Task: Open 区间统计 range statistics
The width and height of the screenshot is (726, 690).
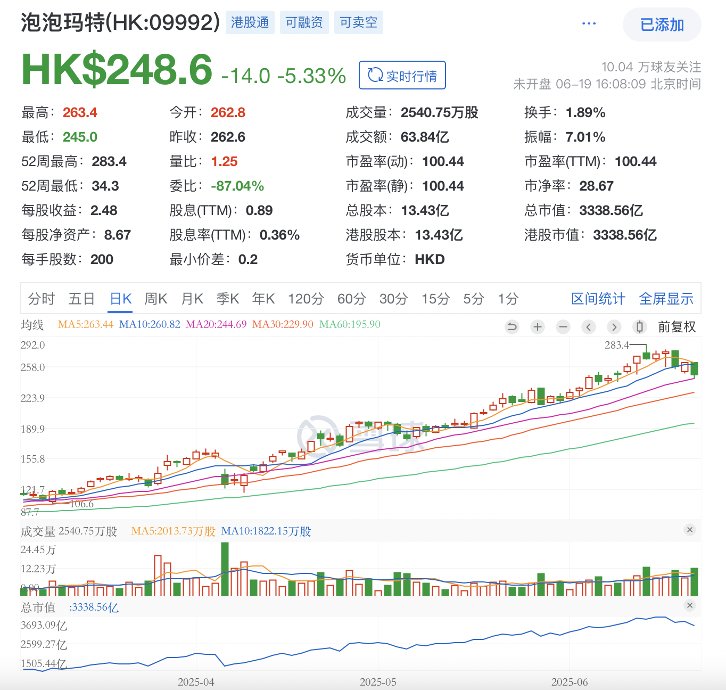Action: [598, 299]
